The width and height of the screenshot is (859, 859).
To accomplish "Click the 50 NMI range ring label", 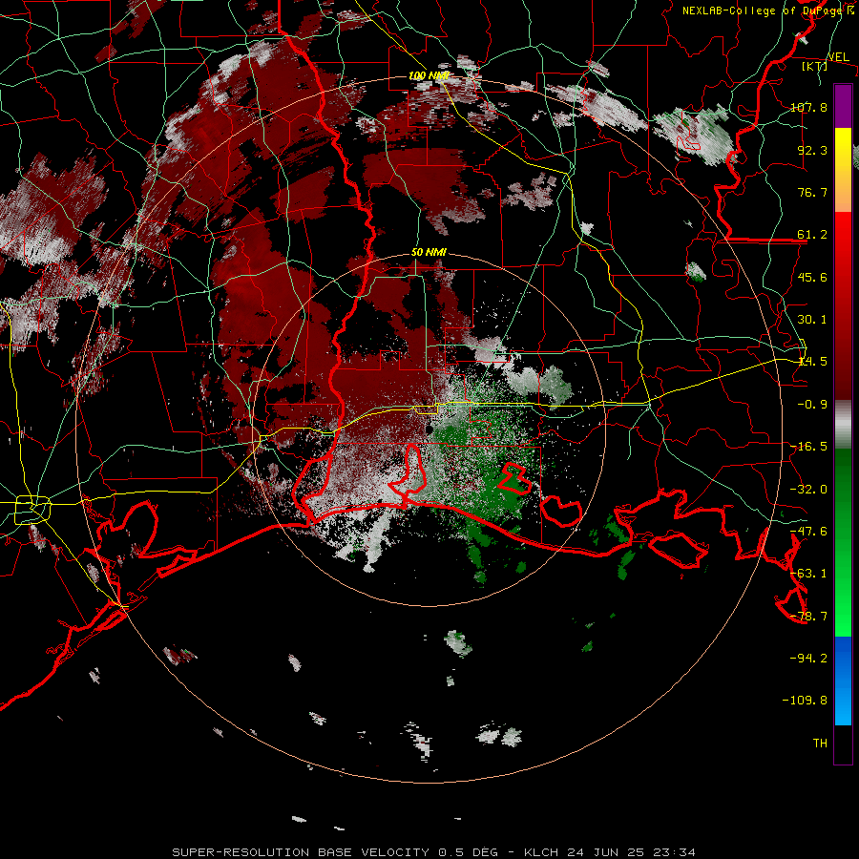I will tap(429, 253).
